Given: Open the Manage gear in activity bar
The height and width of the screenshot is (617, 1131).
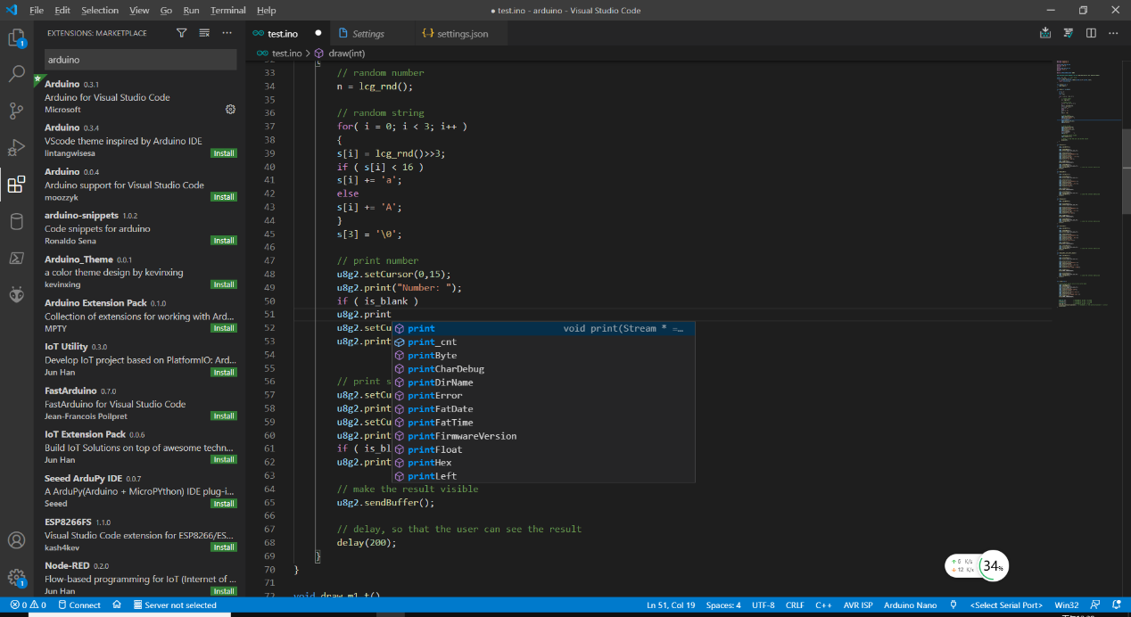Looking at the screenshot, I should click(16, 577).
